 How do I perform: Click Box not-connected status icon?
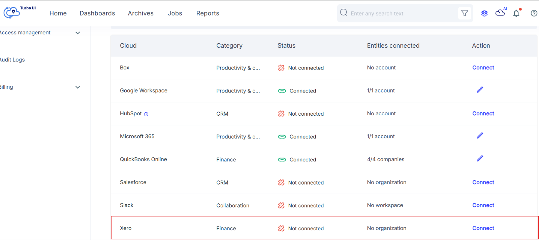(281, 68)
